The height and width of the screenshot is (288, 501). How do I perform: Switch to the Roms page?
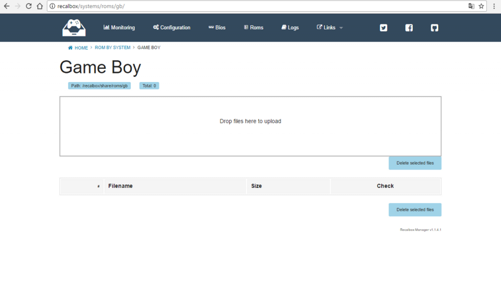tap(253, 28)
